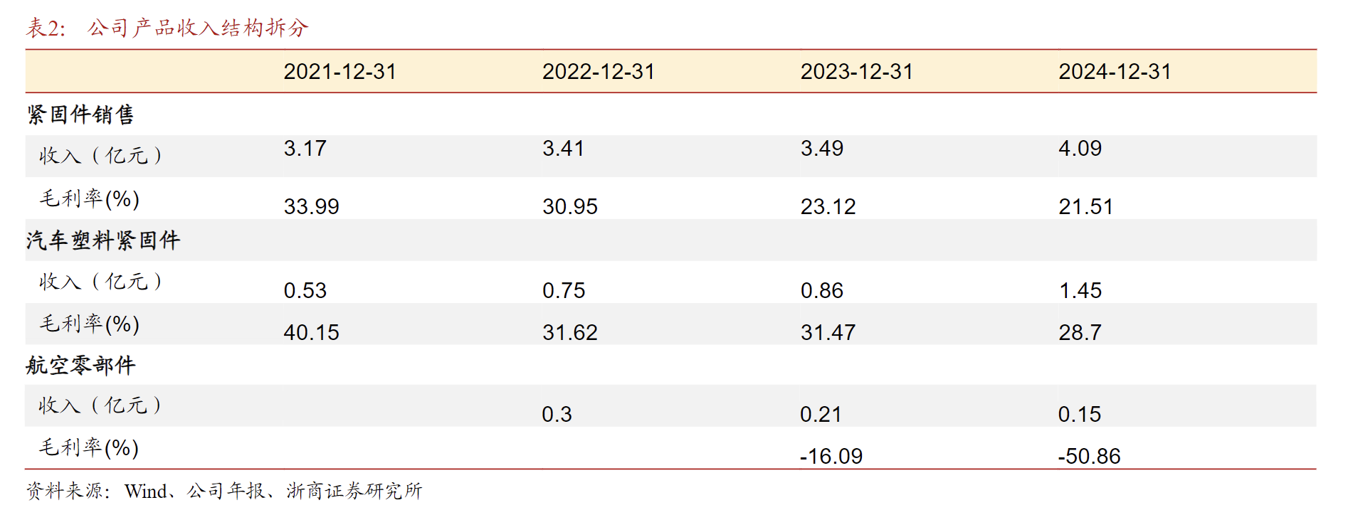The height and width of the screenshot is (510, 1348).
Task: Select the 航空零部件 section heading
Action: click(80, 366)
